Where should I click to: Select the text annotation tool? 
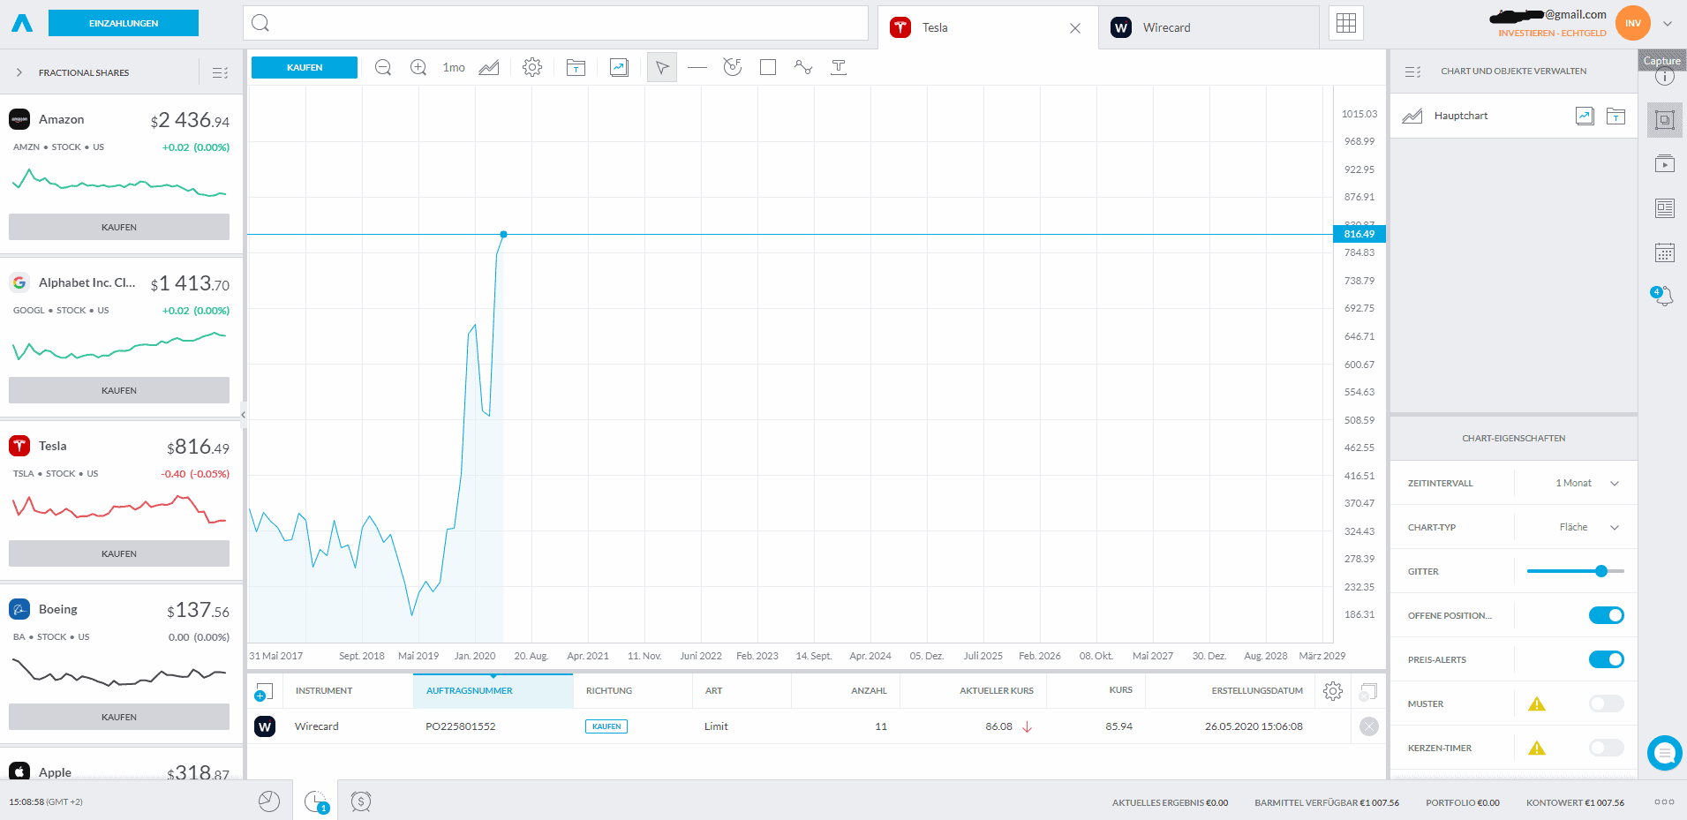[839, 67]
